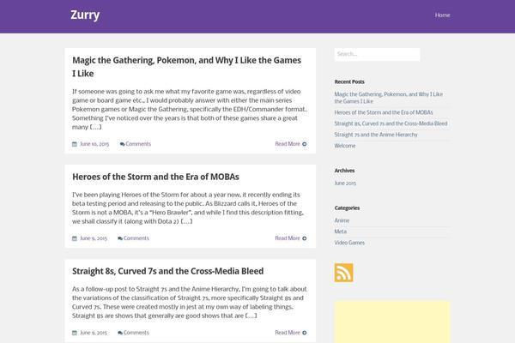This screenshot has height=343, width=515.
Task: Click the Zurry site title
Action: coord(85,15)
